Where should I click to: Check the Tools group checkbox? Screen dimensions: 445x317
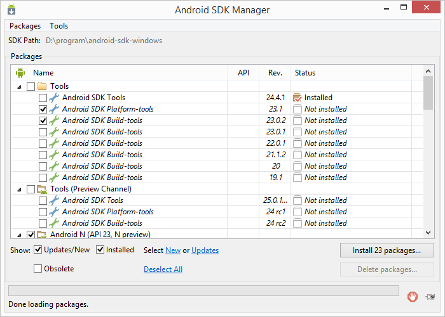pyautogui.click(x=31, y=86)
